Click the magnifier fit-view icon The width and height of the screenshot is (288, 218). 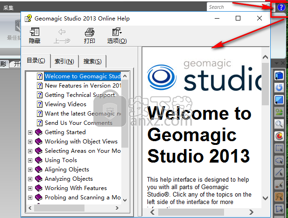pos(279,124)
